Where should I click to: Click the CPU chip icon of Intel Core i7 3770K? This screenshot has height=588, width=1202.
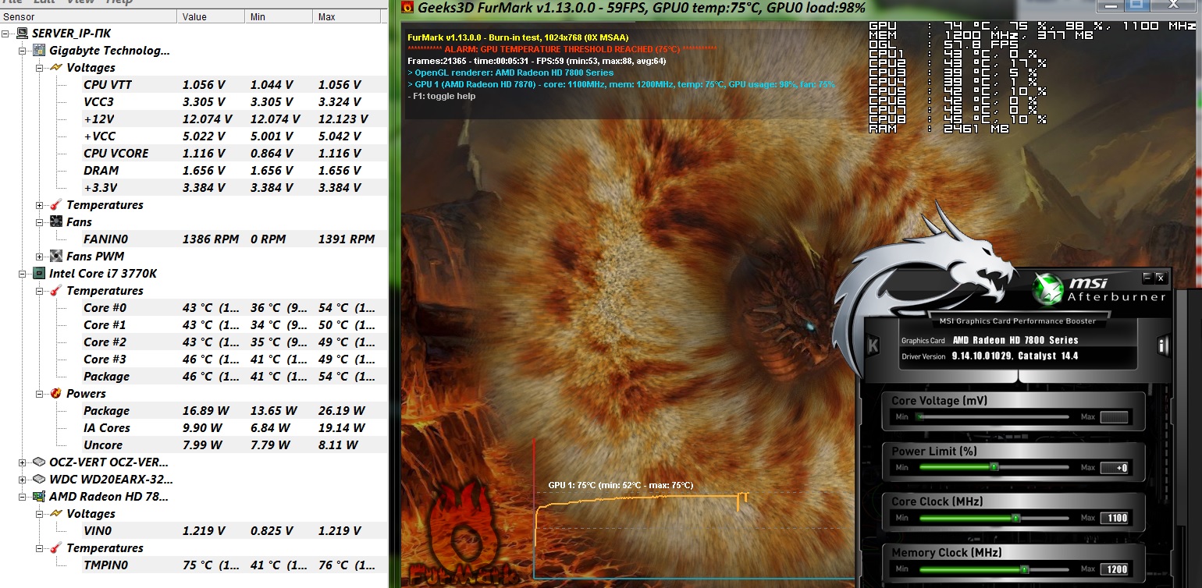click(40, 274)
